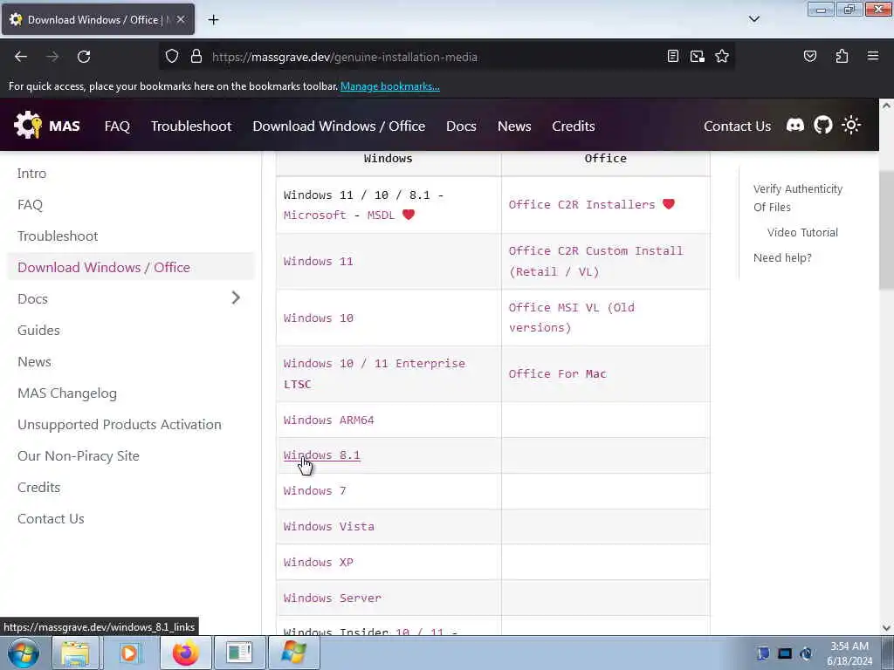This screenshot has width=894, height=670.
Task: Click the Windows flag taskbar icon
Action: (293, 653)
